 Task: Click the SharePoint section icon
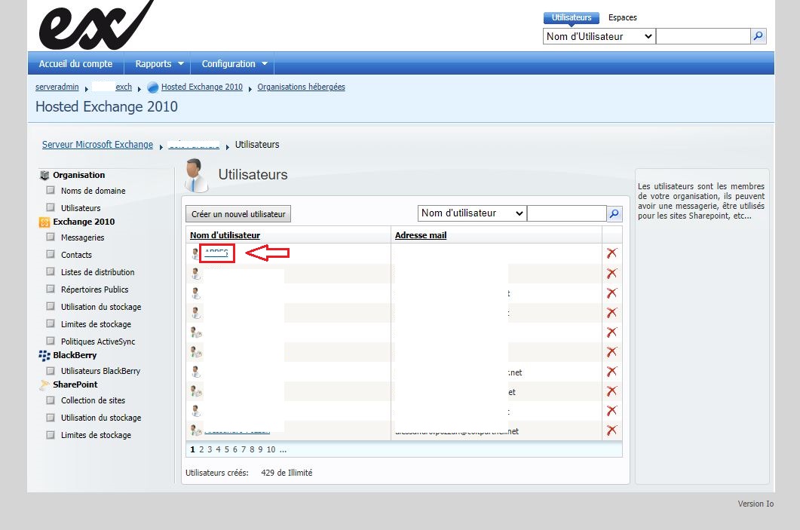pyautogui.click(x=44, y=384)
